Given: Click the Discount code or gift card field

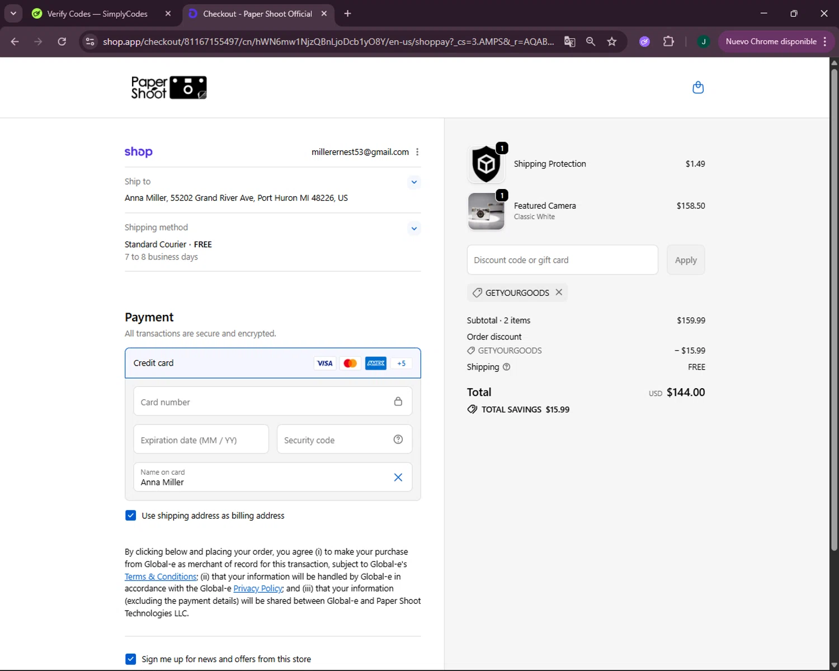Looking at the screenshot, I should pyautogui.click(x=562, y=260).
